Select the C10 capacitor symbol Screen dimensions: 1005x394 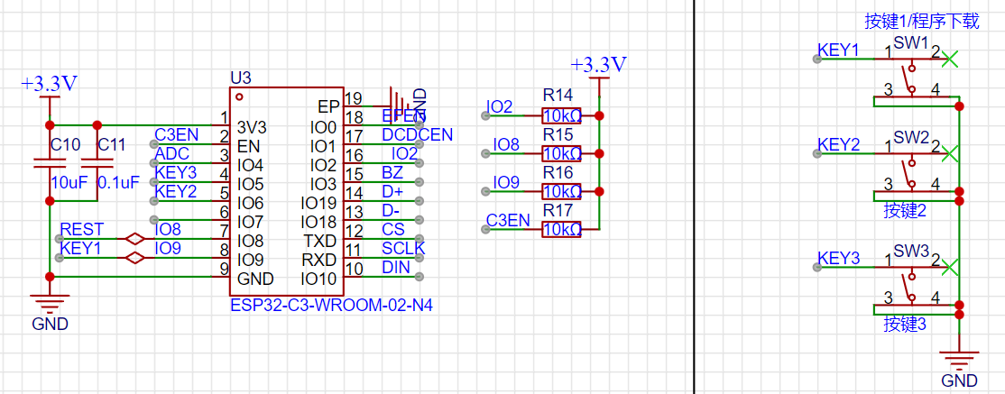[50, 162]
